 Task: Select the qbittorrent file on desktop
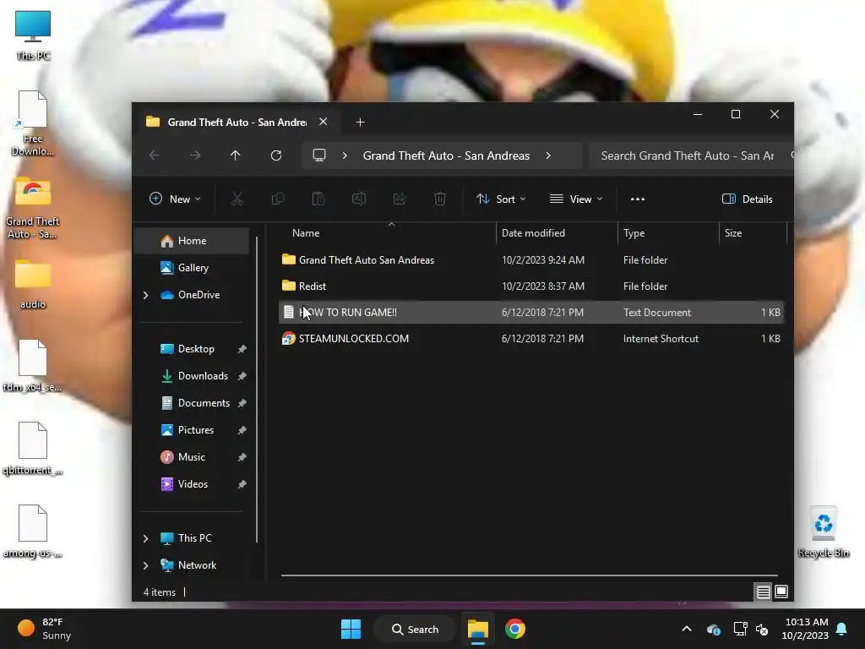click(33, 449)
